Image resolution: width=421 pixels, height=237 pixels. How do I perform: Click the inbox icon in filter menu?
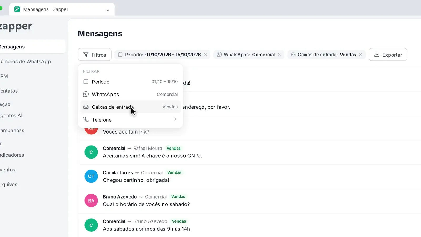[x=86, y=107]
